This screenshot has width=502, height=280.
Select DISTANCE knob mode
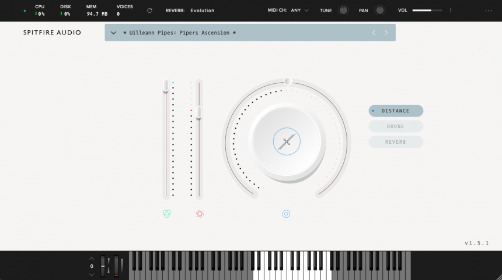pos(396,111)
